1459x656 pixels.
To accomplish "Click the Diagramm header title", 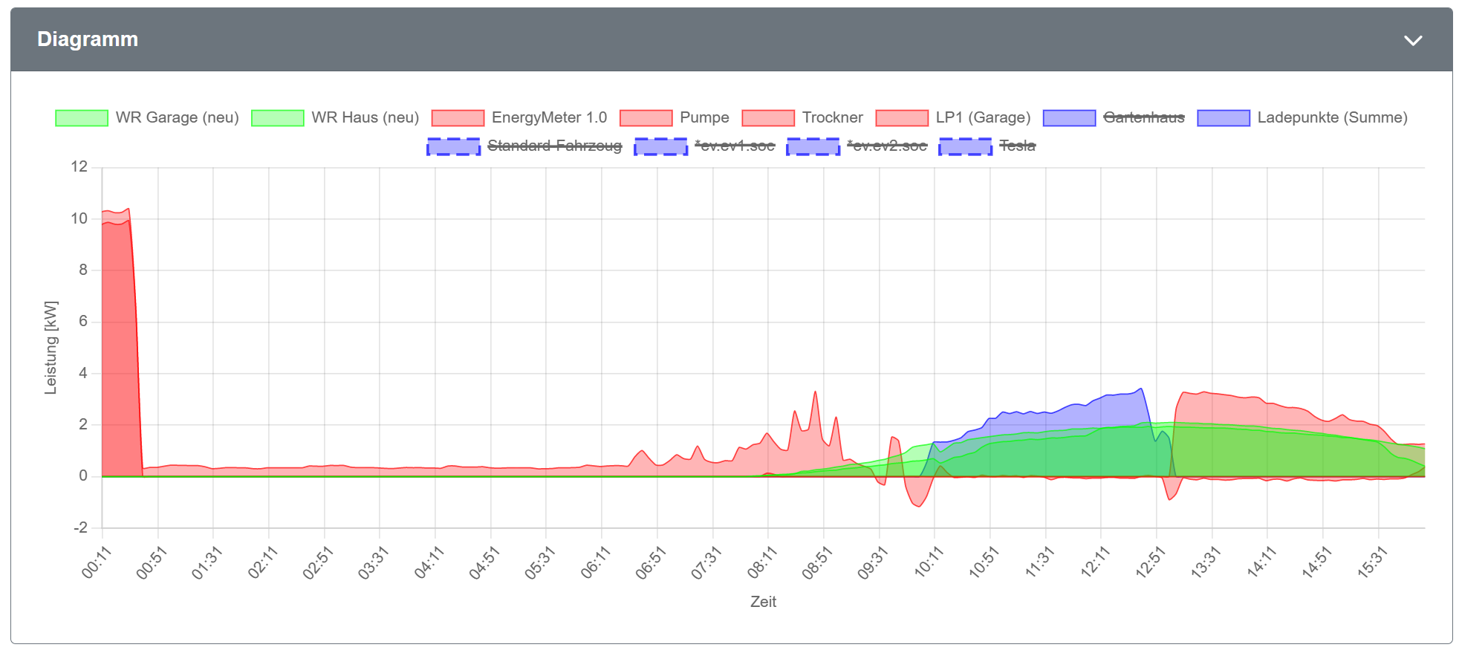I will [x=88, y=39].
